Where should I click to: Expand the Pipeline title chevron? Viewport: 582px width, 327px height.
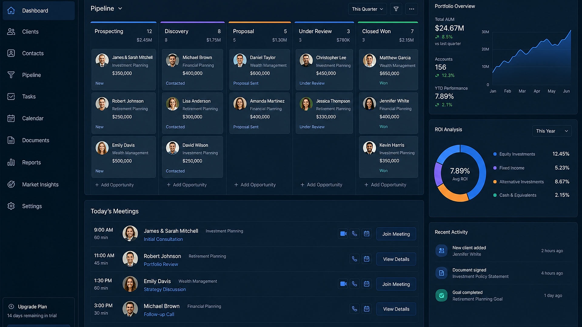120,8
